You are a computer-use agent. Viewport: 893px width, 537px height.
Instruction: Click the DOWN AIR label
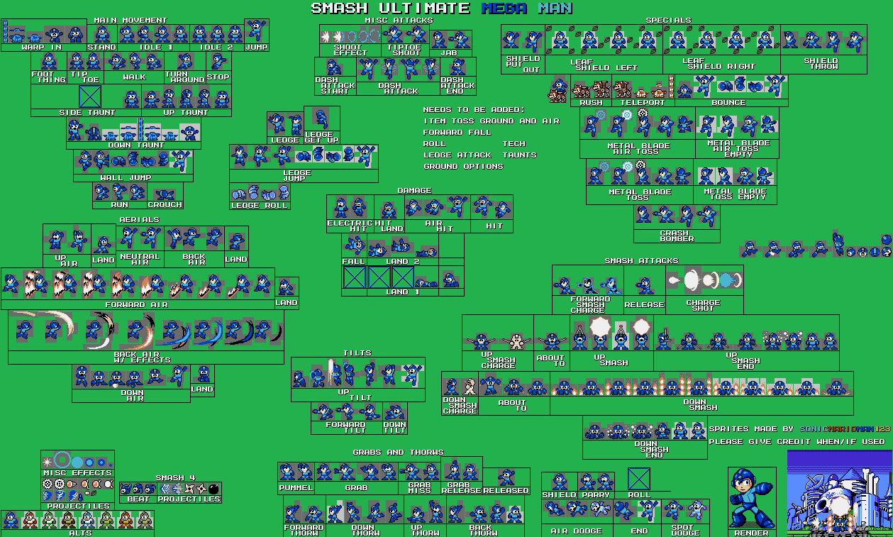coord(132,395)
